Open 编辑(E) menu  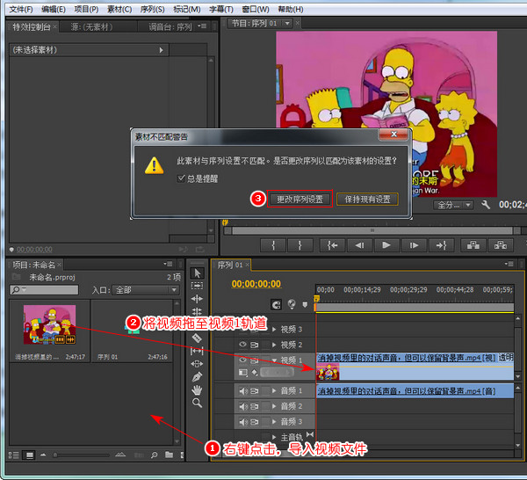54,9
